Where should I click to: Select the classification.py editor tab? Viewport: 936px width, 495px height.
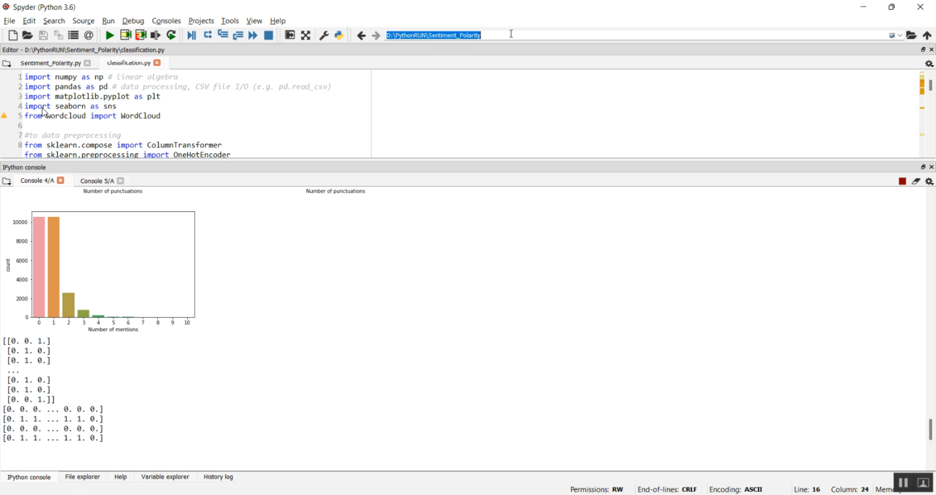(x=129, y=63)
